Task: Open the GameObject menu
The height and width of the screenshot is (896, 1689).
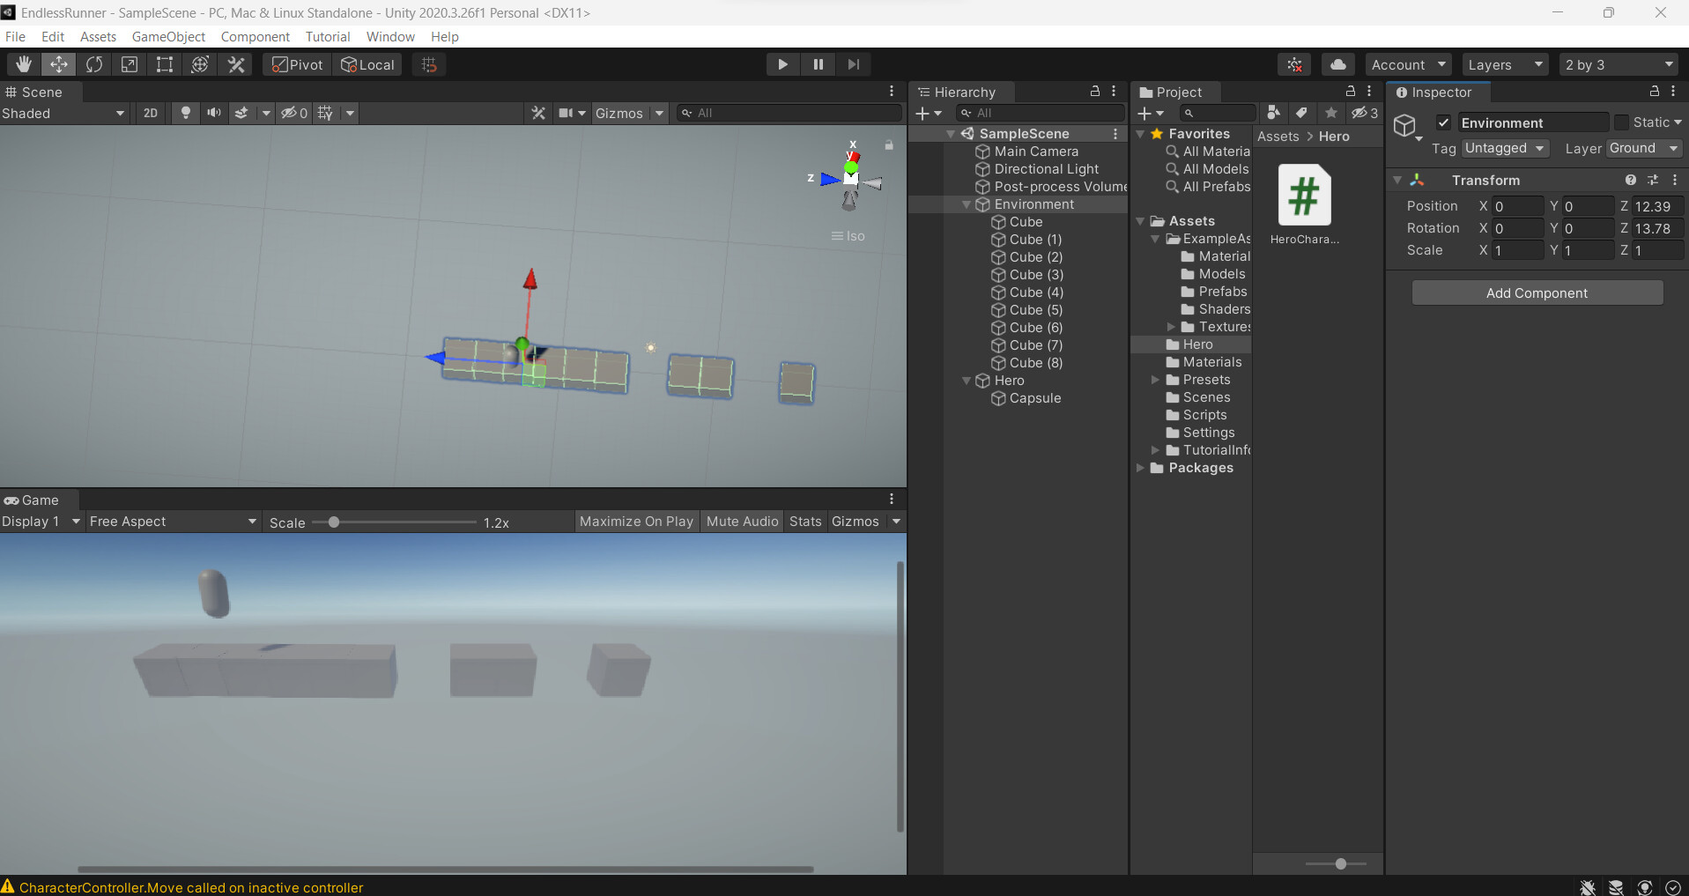Action: click(x=168, y=36)
